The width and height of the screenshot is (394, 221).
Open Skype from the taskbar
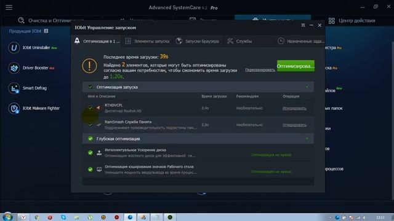(63, 217)
